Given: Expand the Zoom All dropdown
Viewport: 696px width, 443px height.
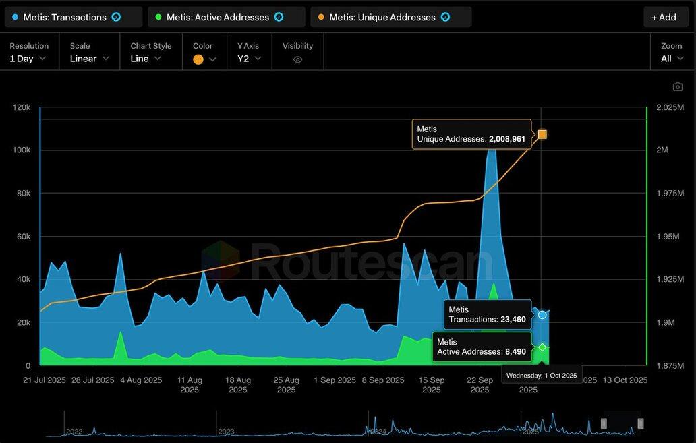Looking at the screenshot, I should pos(671,59).
